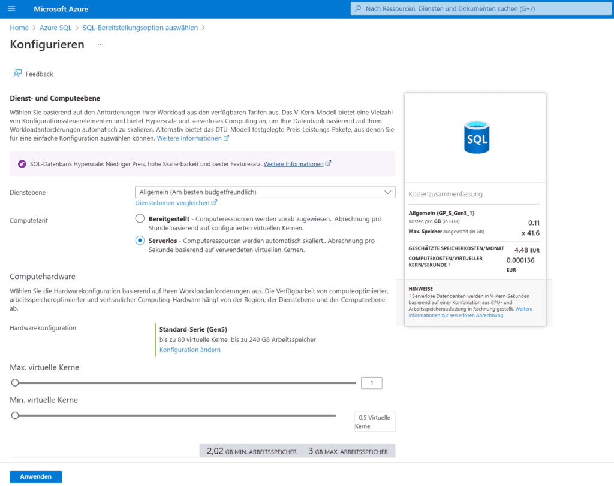614x486 pixels.
Task: Click 2,02 GB MIN. ARBEITSSPEICHER value
Action: [252, 451]
